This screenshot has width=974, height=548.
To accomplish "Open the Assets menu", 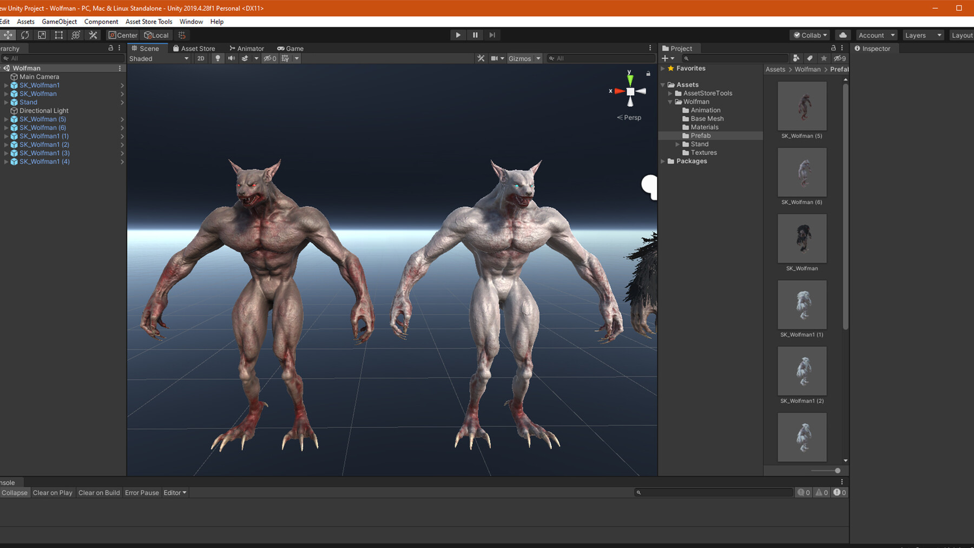I will [x=25, y=22].
